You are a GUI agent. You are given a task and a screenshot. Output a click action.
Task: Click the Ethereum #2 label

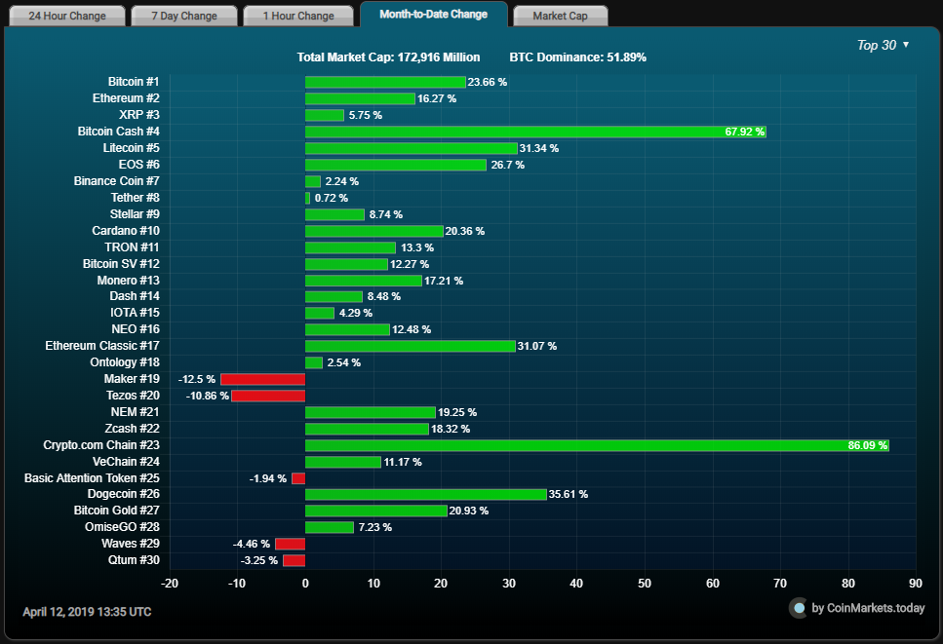click(x=126, y=98)
